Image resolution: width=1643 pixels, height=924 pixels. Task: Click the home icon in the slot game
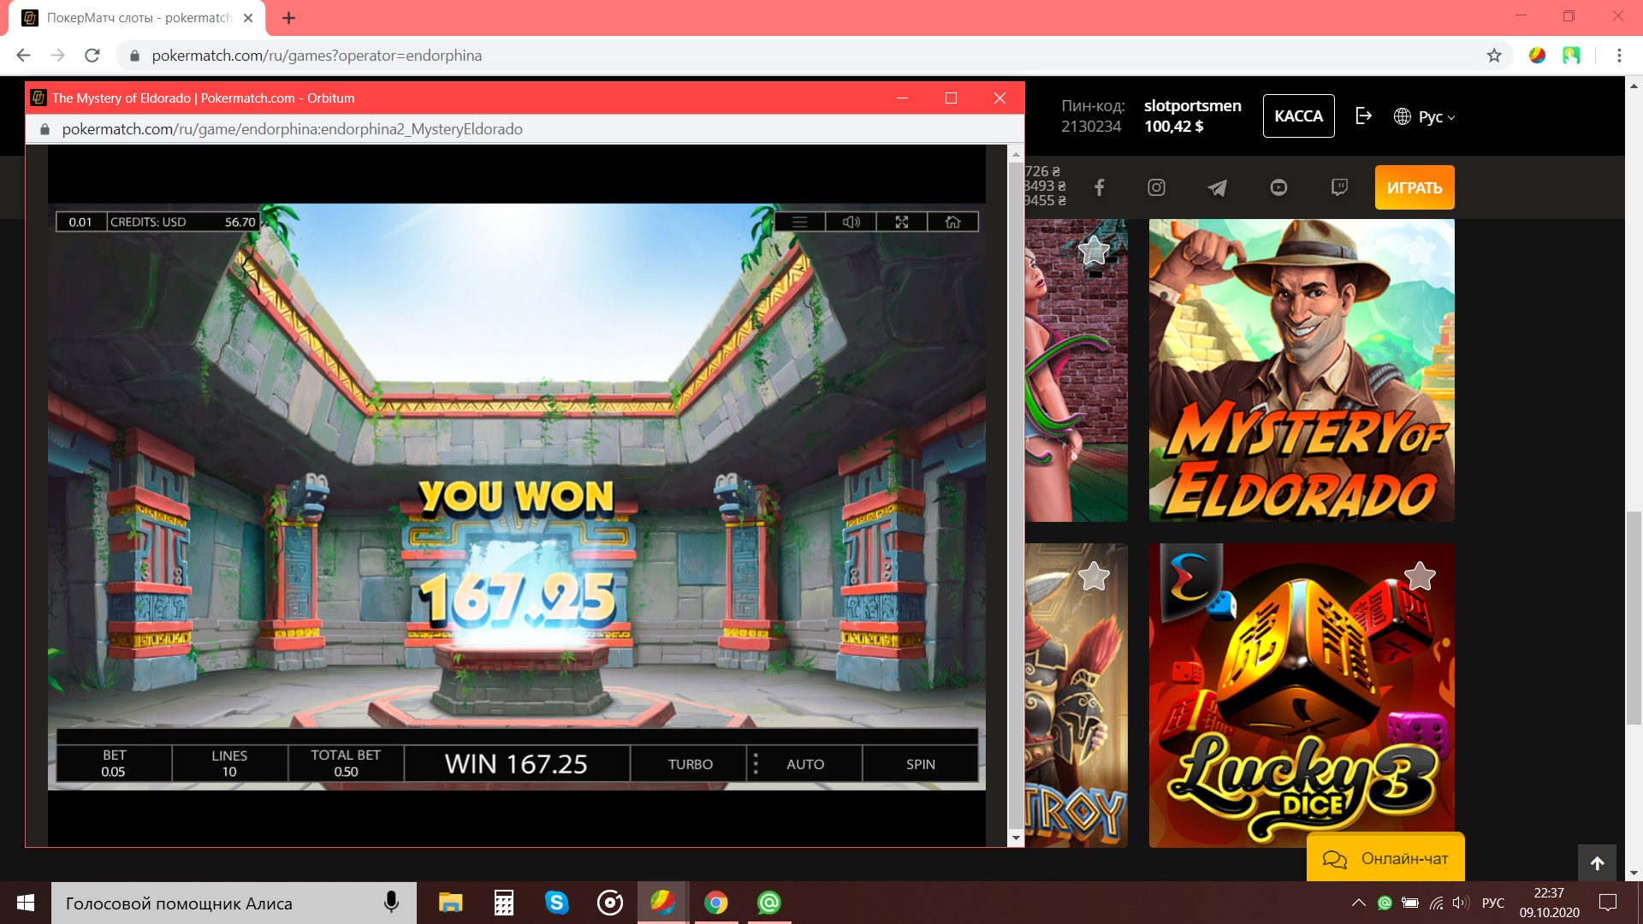pos(952,222)
